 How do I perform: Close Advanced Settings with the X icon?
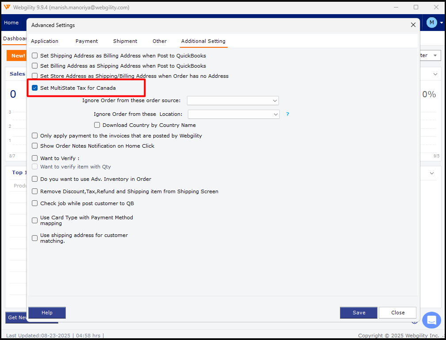tap(413, 25)
